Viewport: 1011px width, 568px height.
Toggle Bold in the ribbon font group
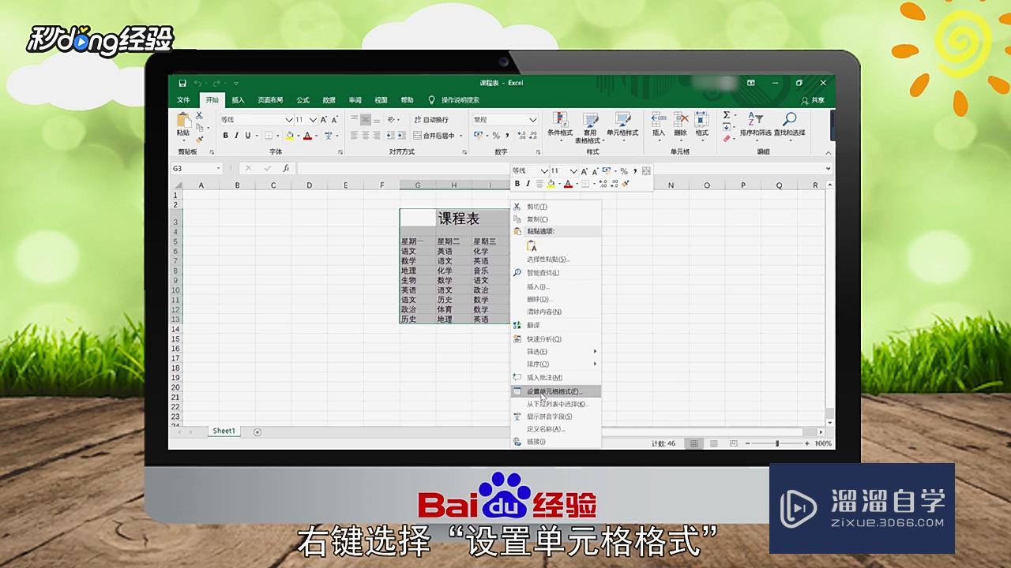tap(225, 136)
